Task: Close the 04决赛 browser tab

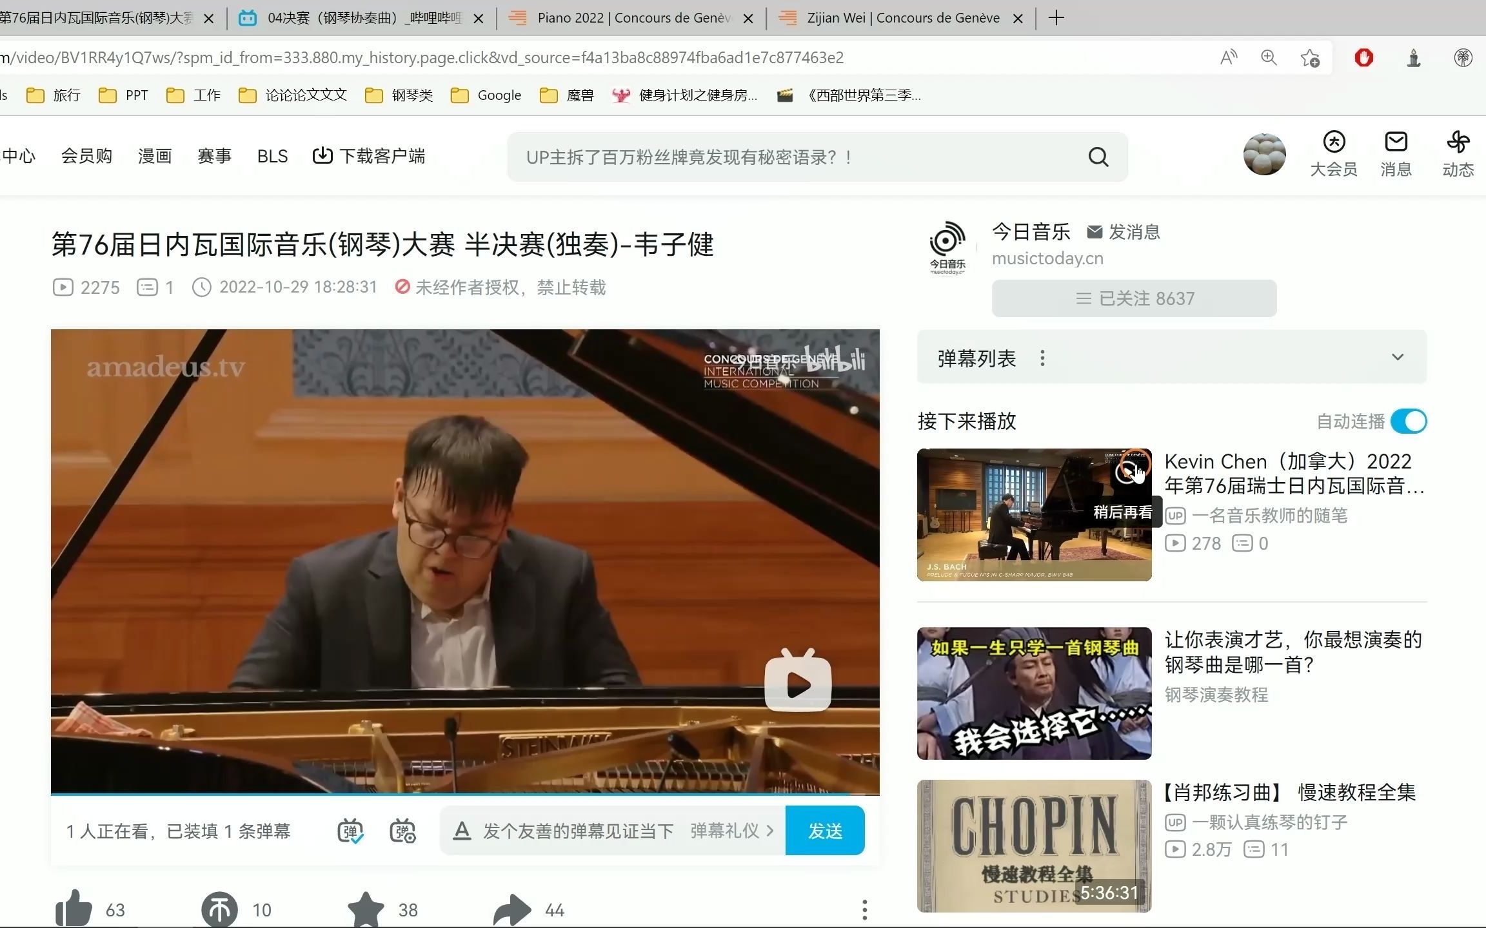Action: point(479,19)
